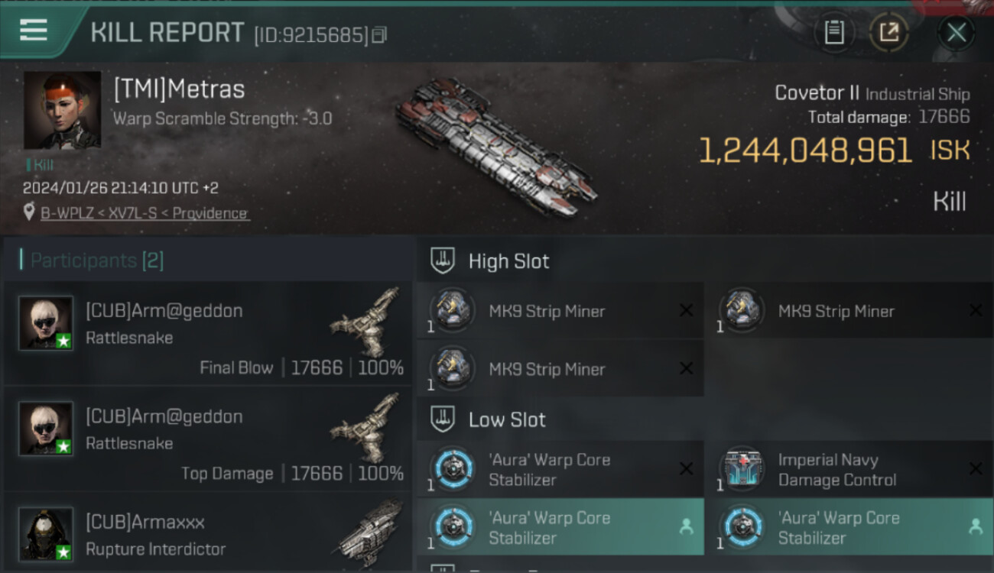Click the Covetor II ship image

[x=497, y=145]
